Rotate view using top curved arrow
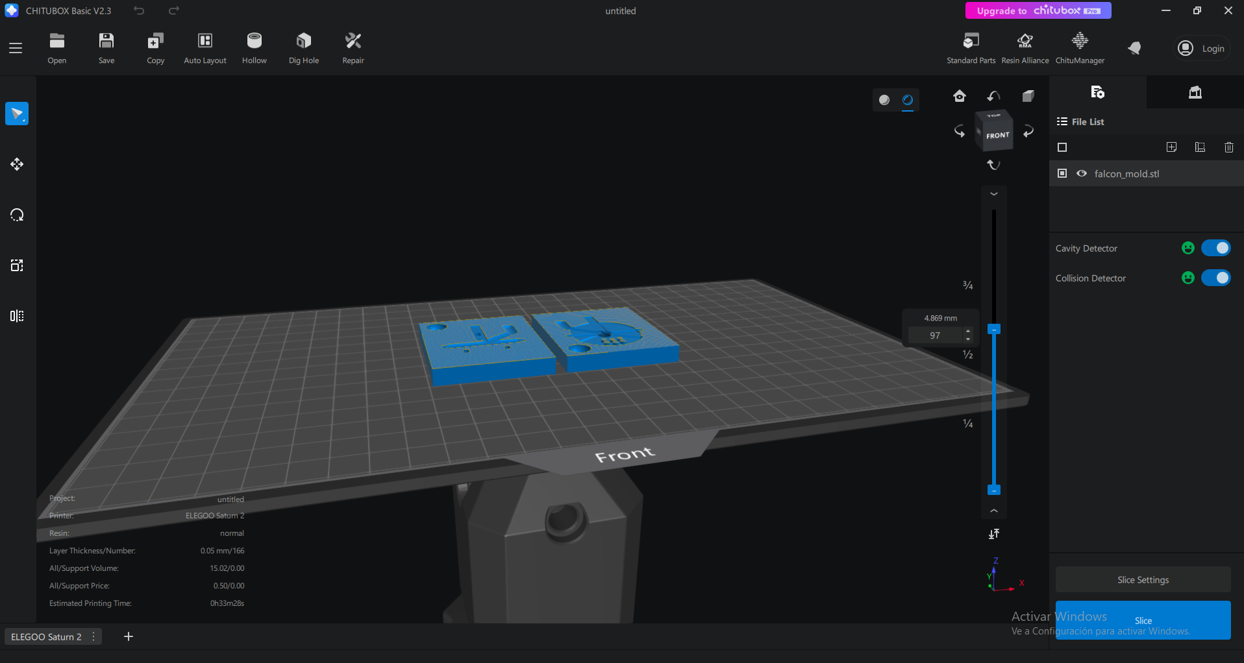This screenshot has height=663, width=1244. coord(994,96)
